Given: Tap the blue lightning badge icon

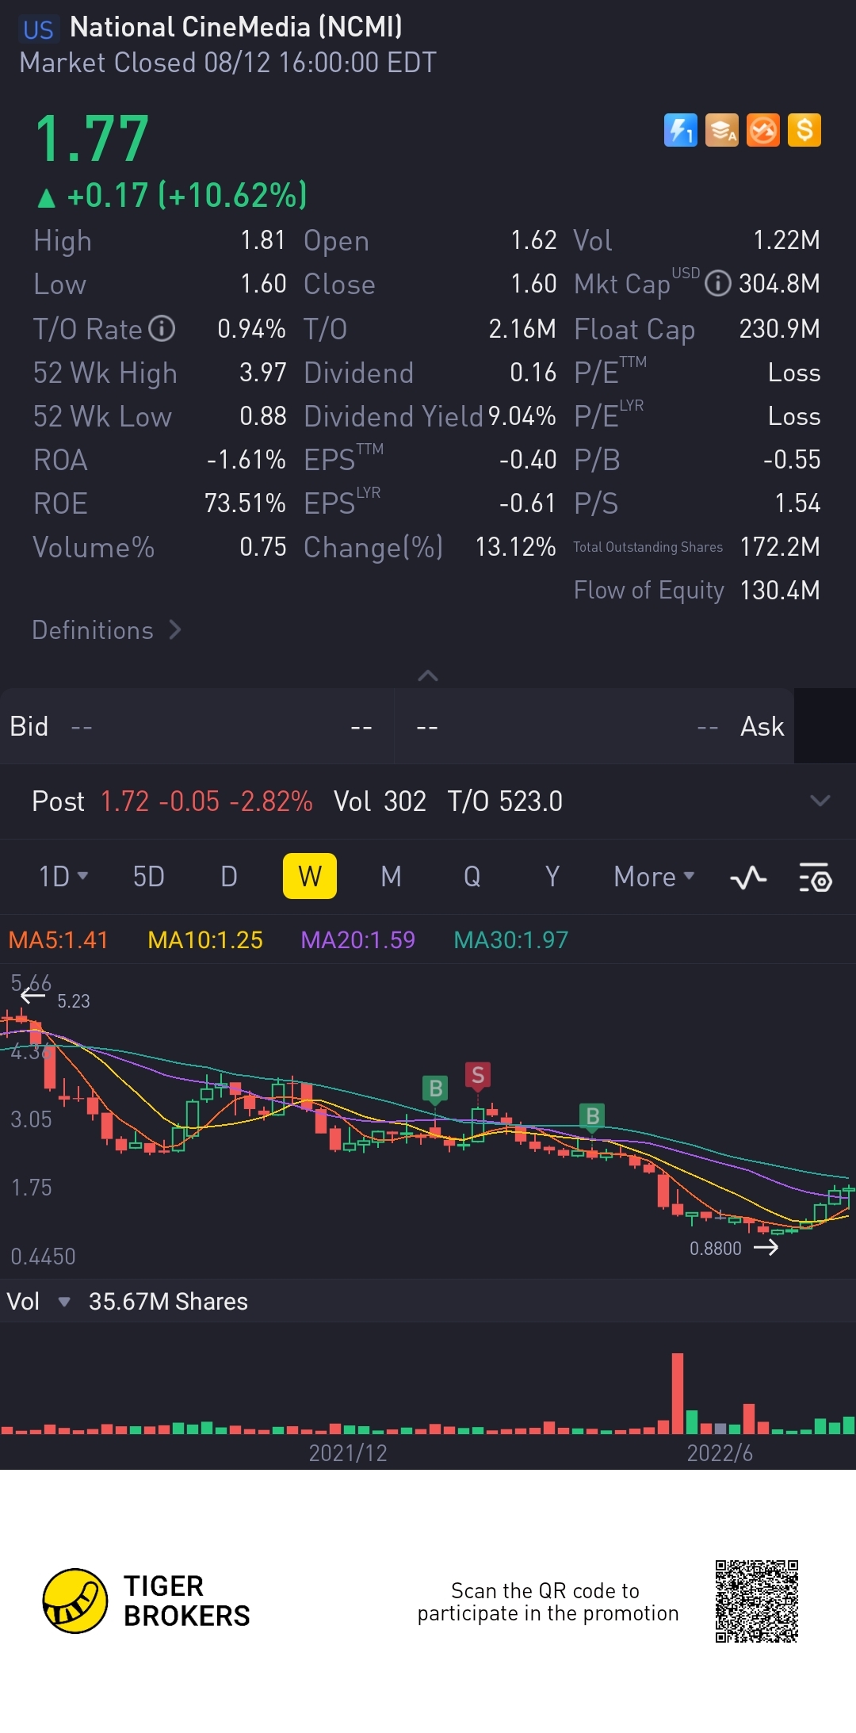Looking at the screenshot, I should (680, 130).
